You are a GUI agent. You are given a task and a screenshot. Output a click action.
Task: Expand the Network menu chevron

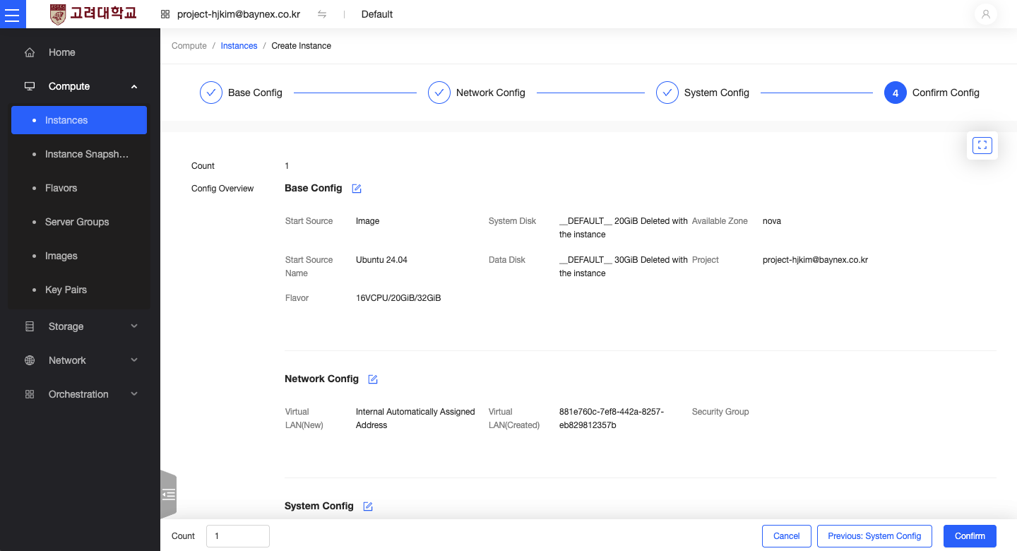[x=134, y=360]
